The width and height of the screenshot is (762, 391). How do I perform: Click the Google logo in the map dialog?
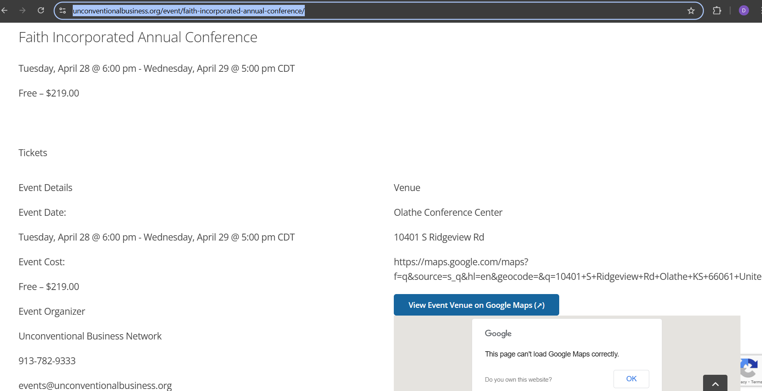(x=498, y=333)
